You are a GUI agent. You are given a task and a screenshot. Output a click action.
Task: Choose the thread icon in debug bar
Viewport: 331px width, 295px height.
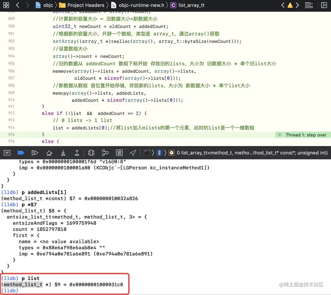(x=159, y=153)
